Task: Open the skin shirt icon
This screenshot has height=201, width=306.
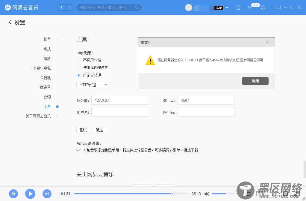Action: pos(238,7)
